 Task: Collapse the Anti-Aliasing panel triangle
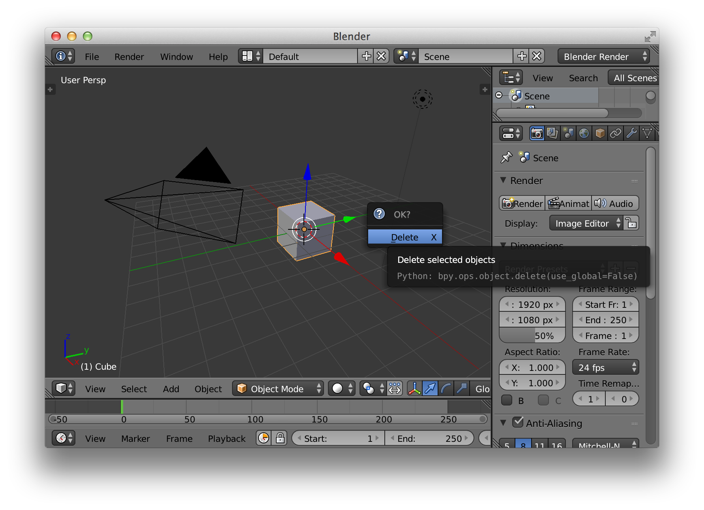coord(503,423)
